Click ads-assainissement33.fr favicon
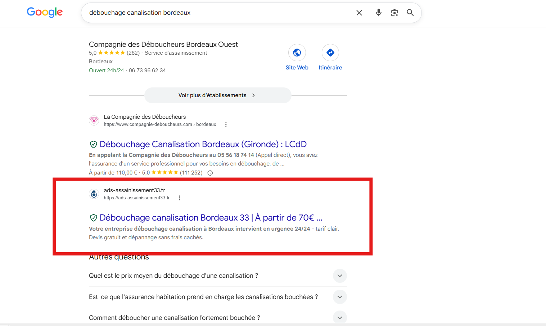Screen dimensions: 546x326 click(x=94, y=194)
